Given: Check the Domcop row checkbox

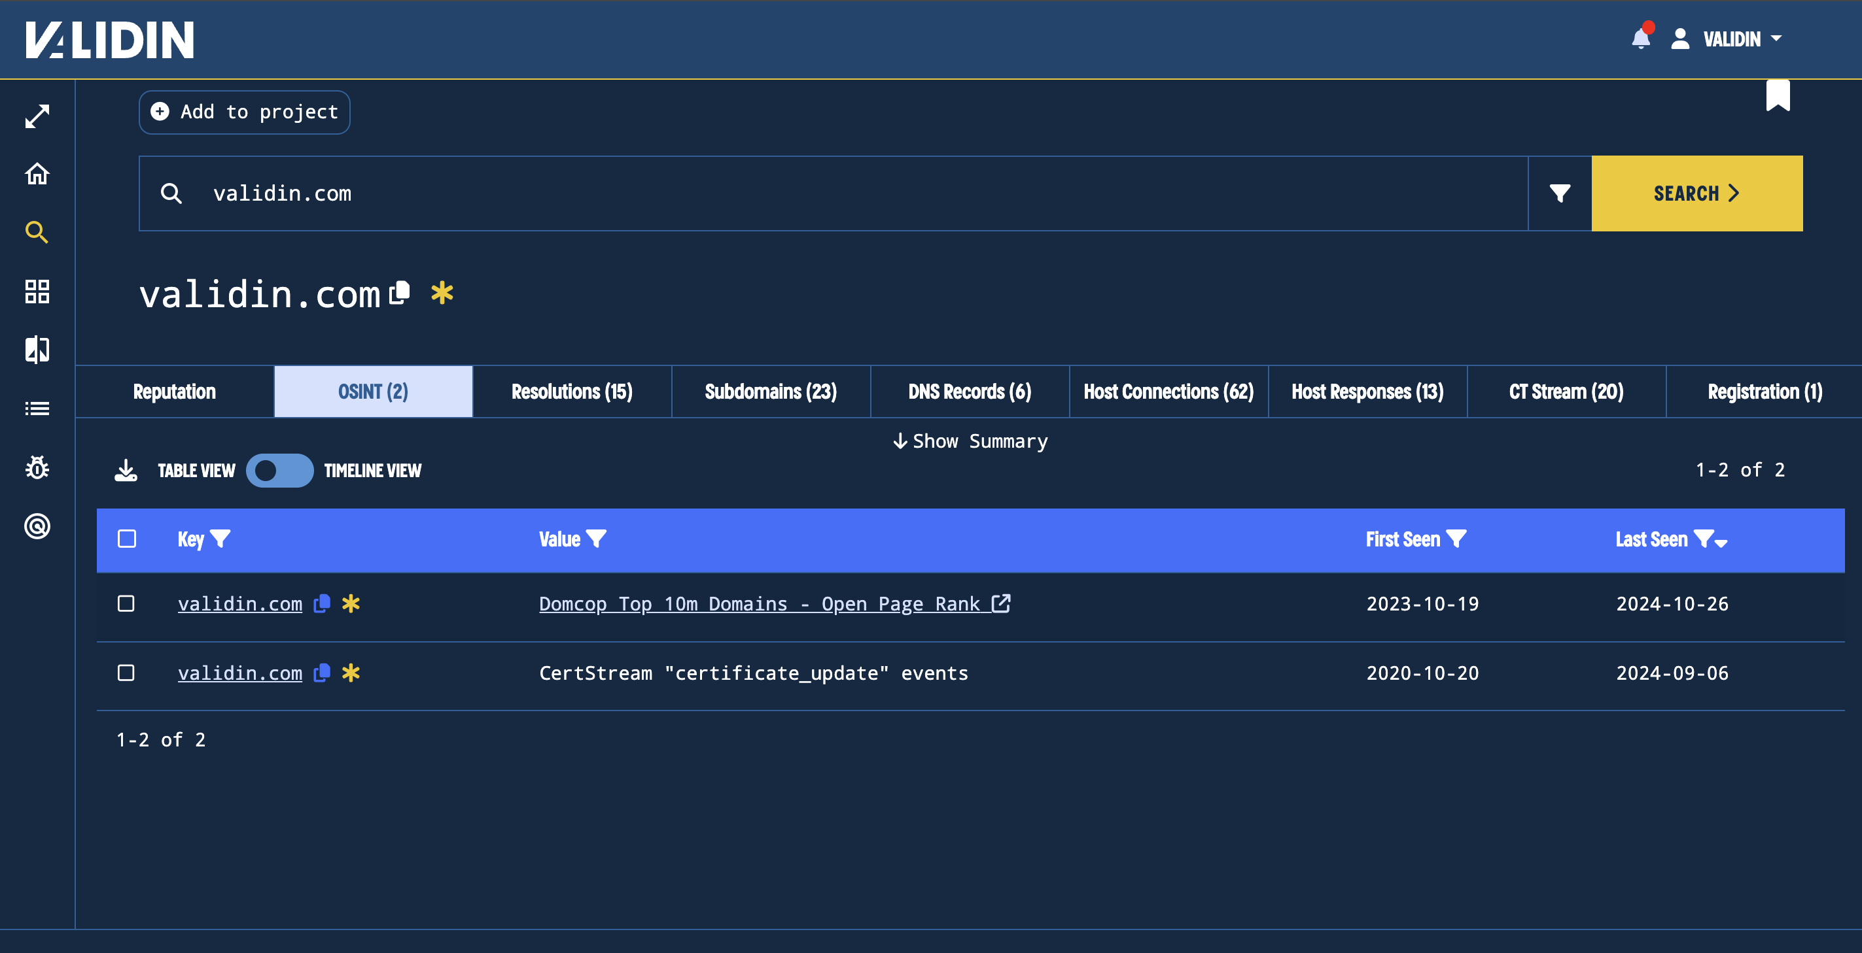Looking at the screenshot, I should click(126, 603).
